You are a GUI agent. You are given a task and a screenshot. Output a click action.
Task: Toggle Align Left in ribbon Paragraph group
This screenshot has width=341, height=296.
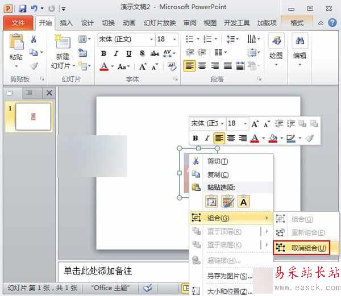(189, 66)
